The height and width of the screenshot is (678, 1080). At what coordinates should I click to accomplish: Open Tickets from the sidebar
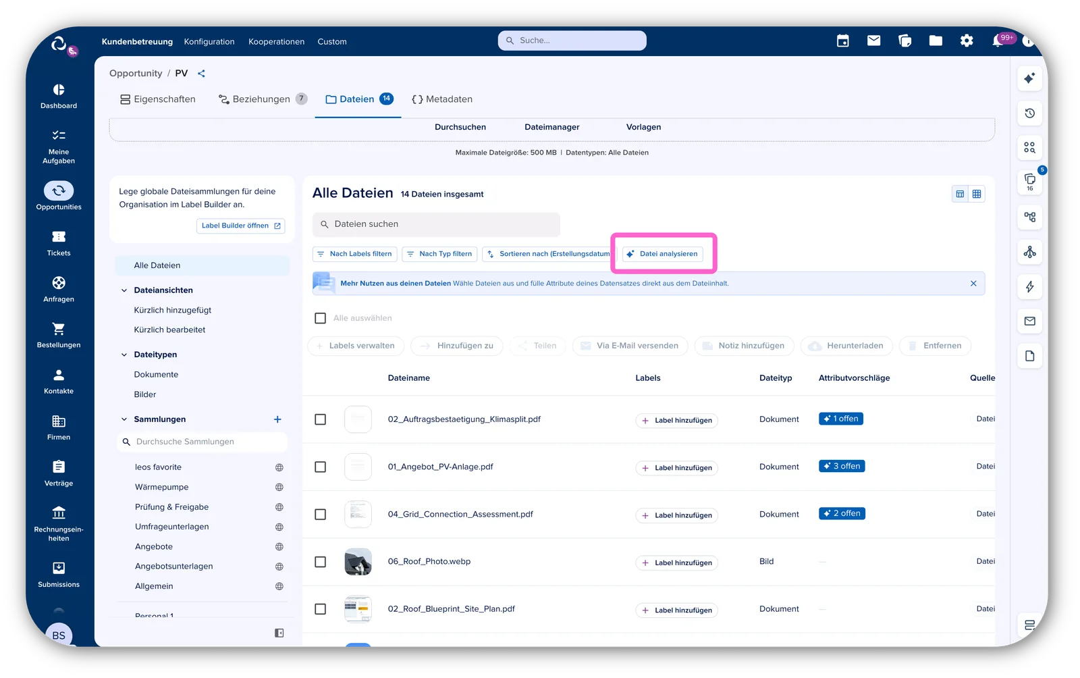(59, 243)
